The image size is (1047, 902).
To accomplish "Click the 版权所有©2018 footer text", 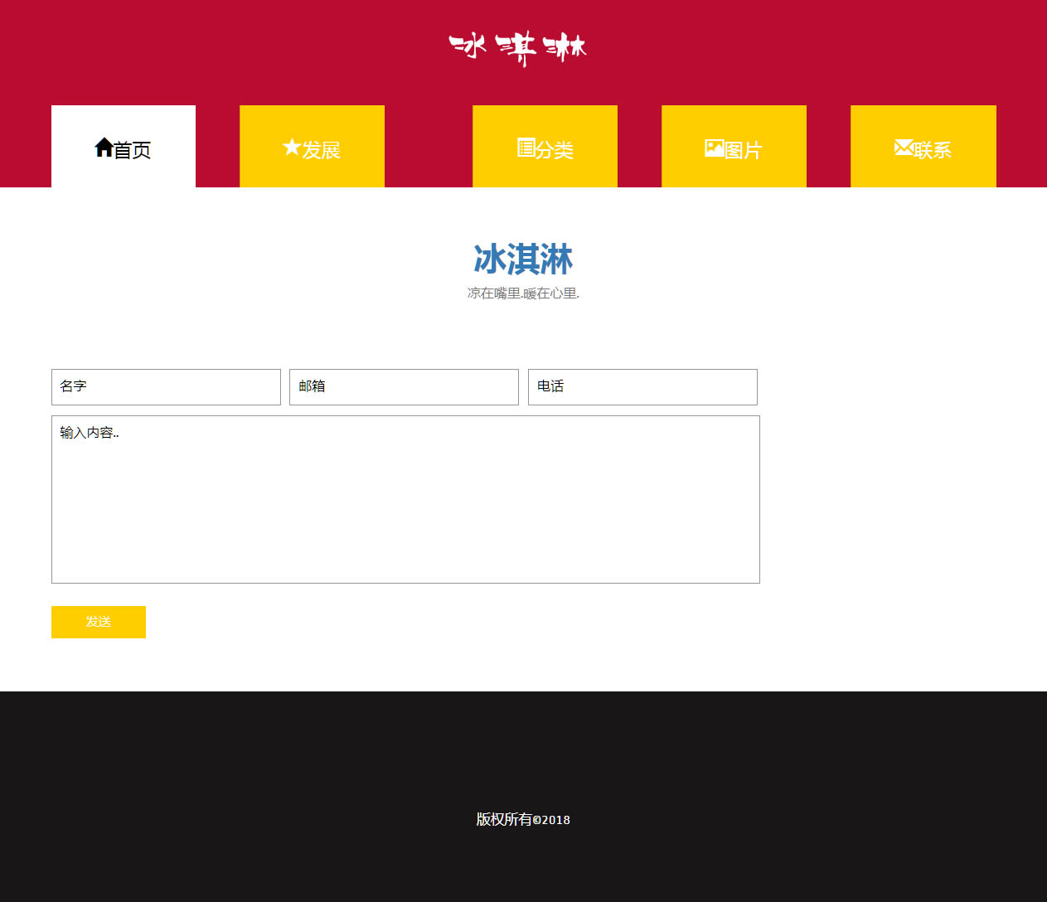I will point(523,819).
